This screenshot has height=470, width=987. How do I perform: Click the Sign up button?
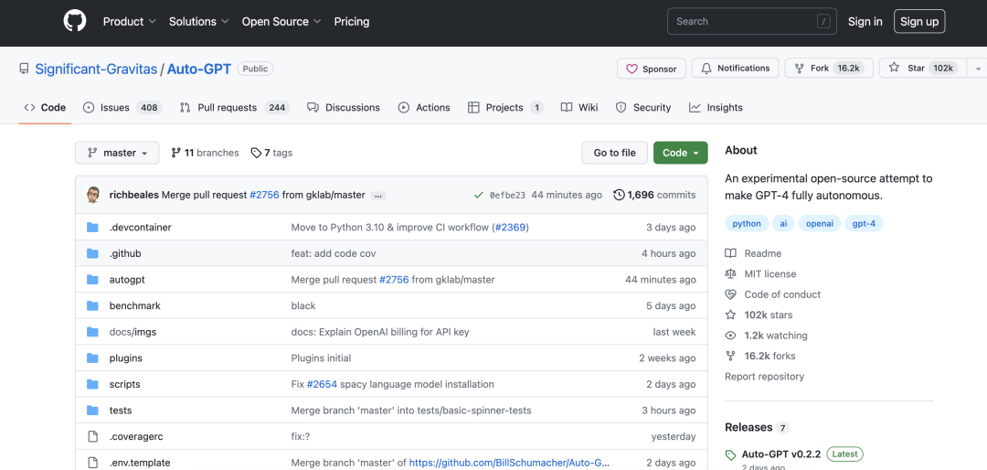919,21
